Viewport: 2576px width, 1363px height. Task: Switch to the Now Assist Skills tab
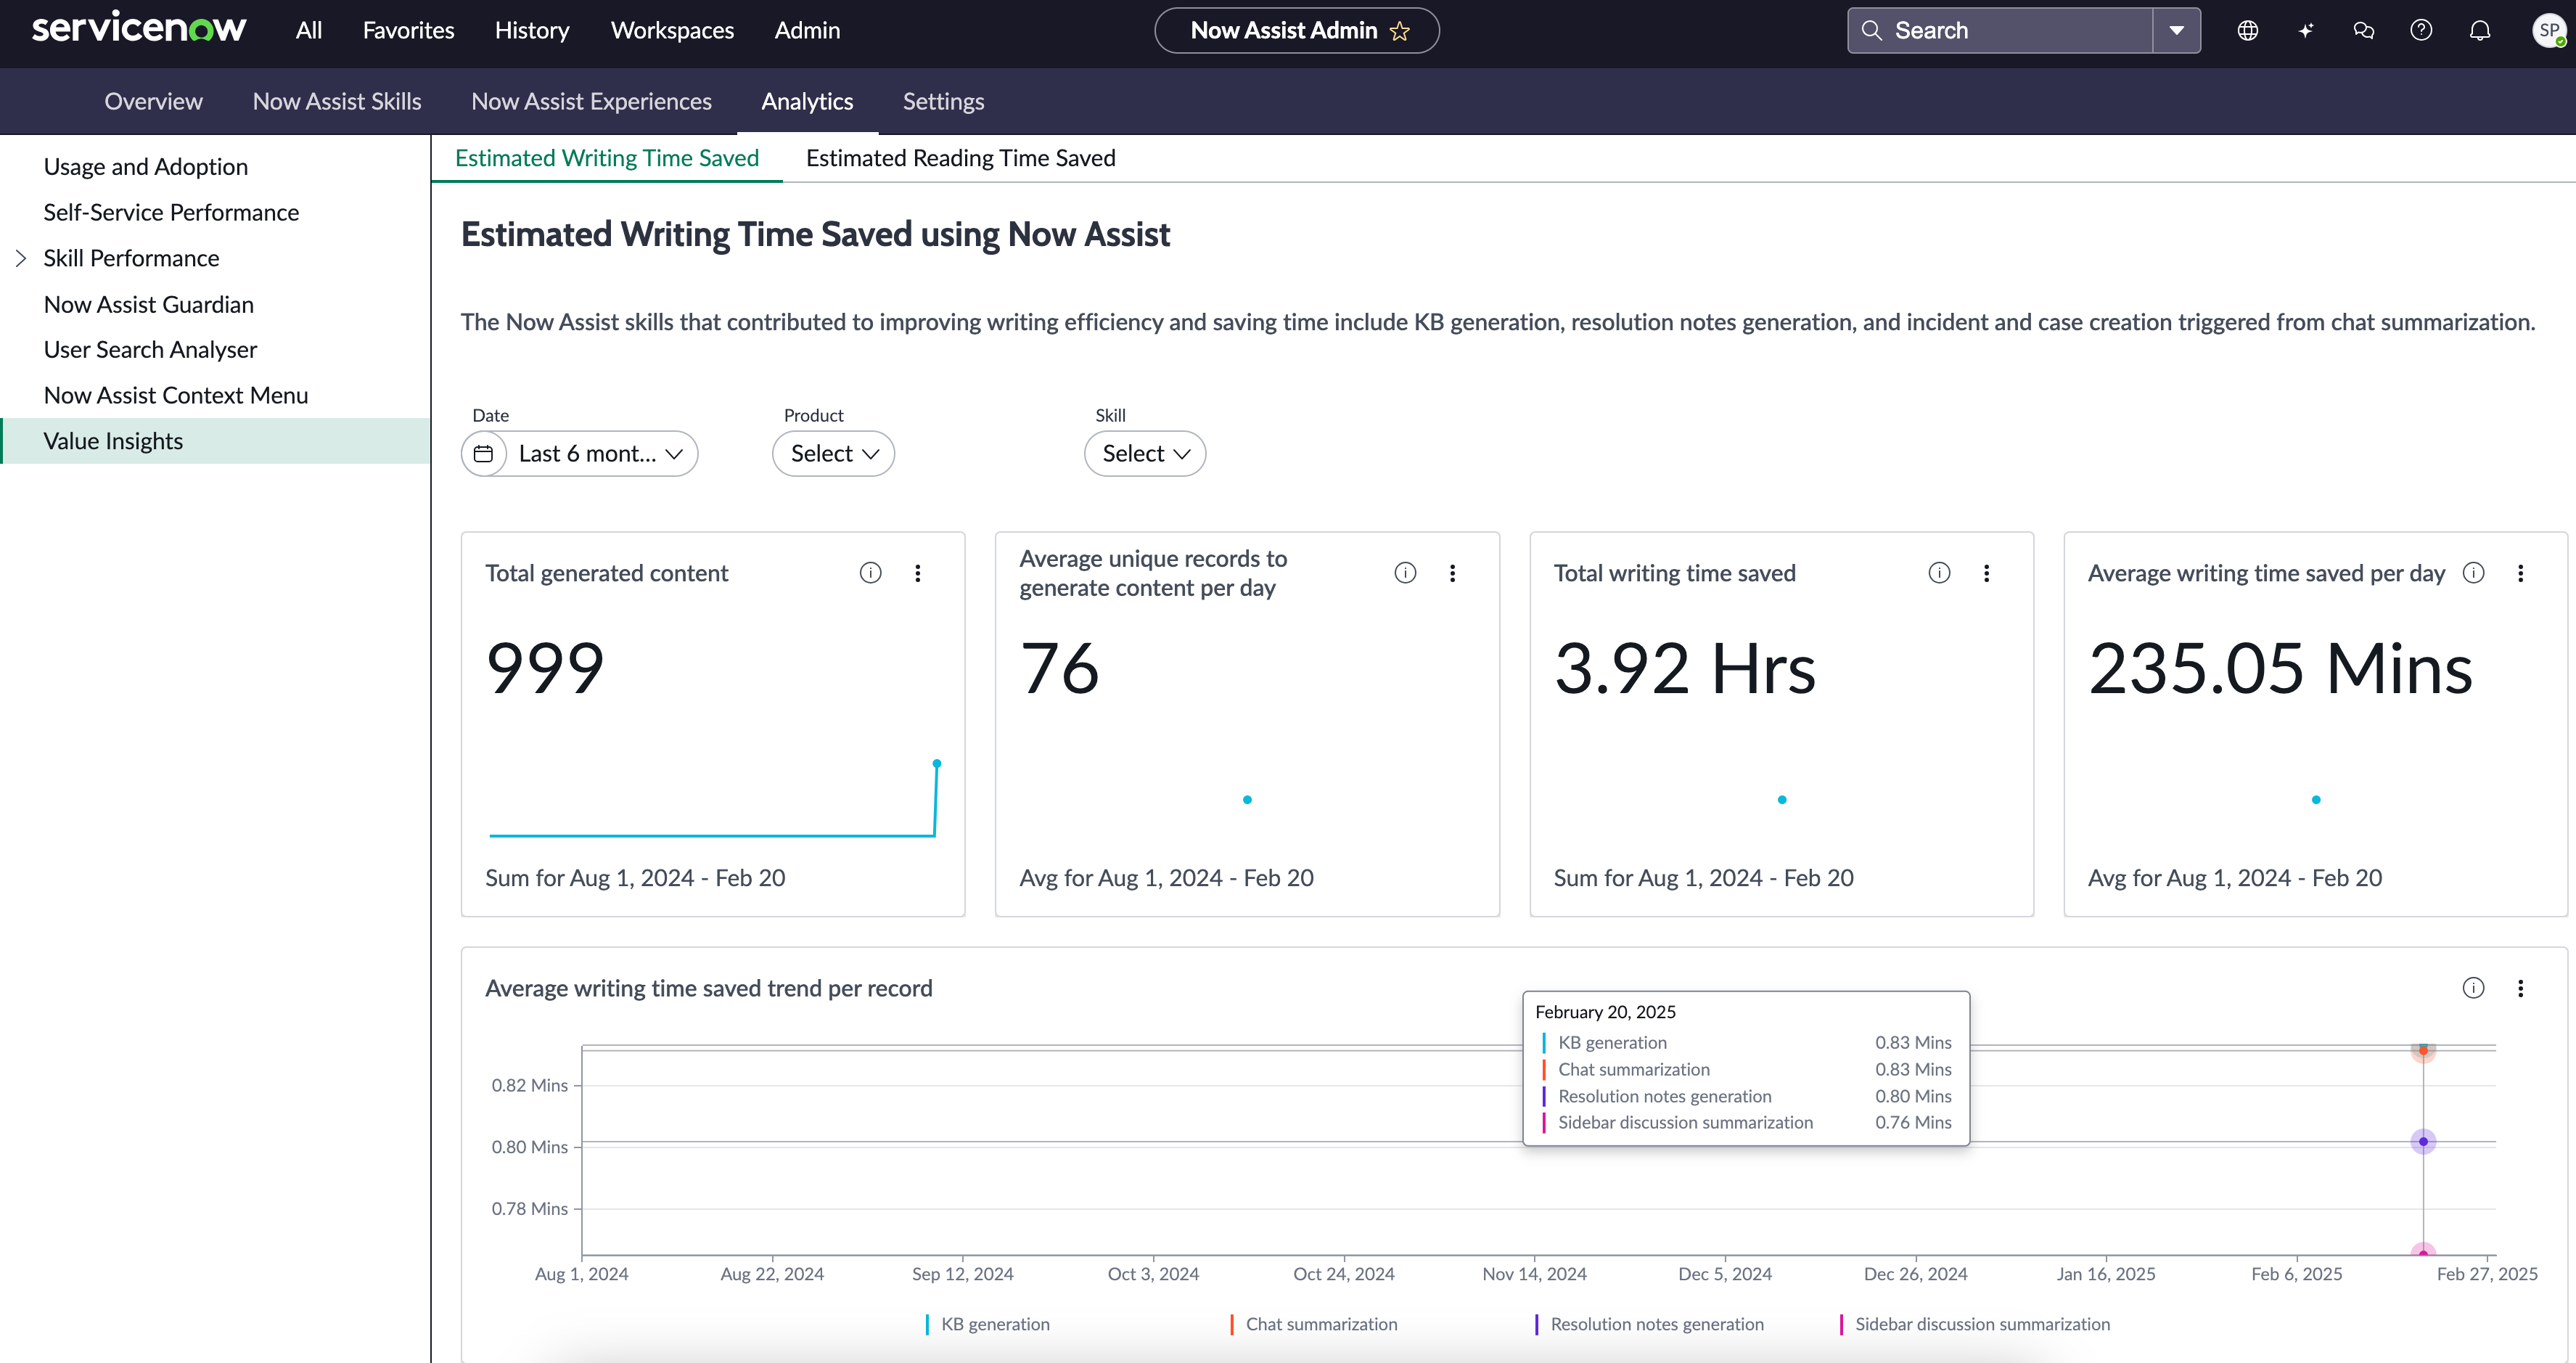click(337, 101)
